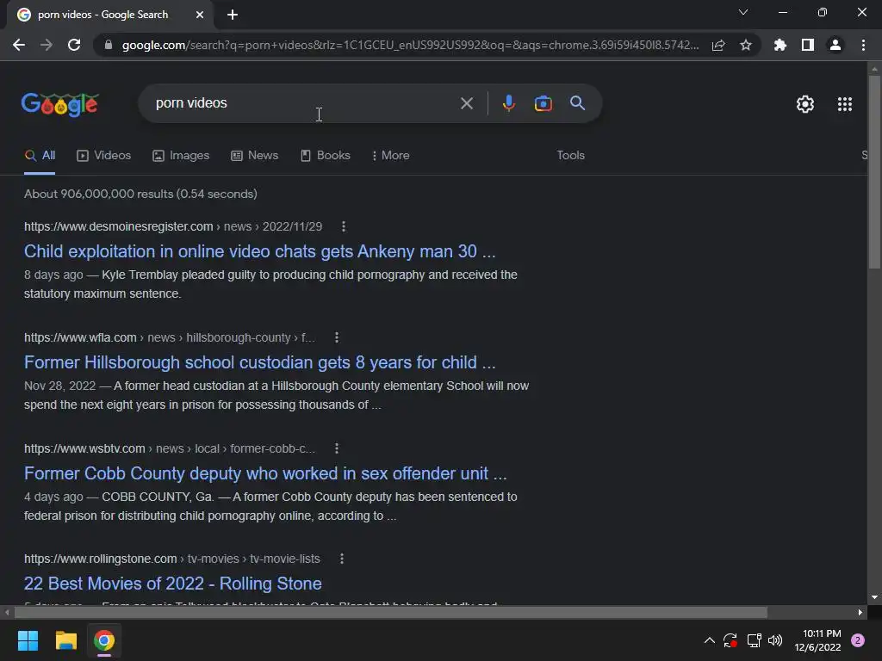
Task: Open options for wfla.com result
Action: click(337, 337)
